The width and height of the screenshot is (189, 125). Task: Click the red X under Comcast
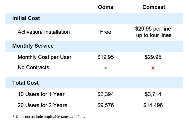coord(153,68)
